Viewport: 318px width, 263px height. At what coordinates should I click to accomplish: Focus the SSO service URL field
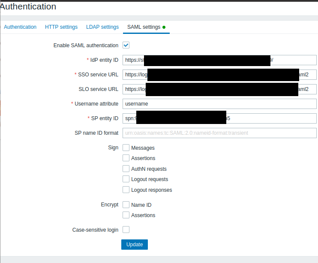(x=219, y=75)
